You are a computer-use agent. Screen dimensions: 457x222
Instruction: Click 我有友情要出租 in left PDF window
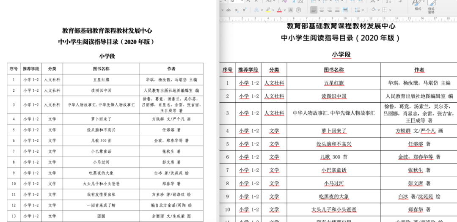[101, 195]
